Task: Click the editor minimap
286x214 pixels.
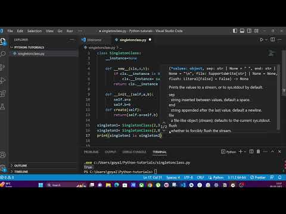Action: [x=272, y=53]
